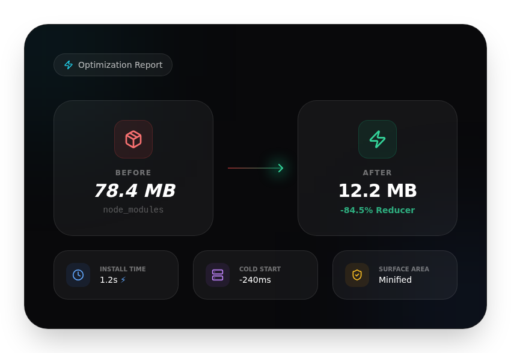Viewport: 511px width, 353px height.
Task: Click the red package box icon
Action: click(x=133, y=139)
